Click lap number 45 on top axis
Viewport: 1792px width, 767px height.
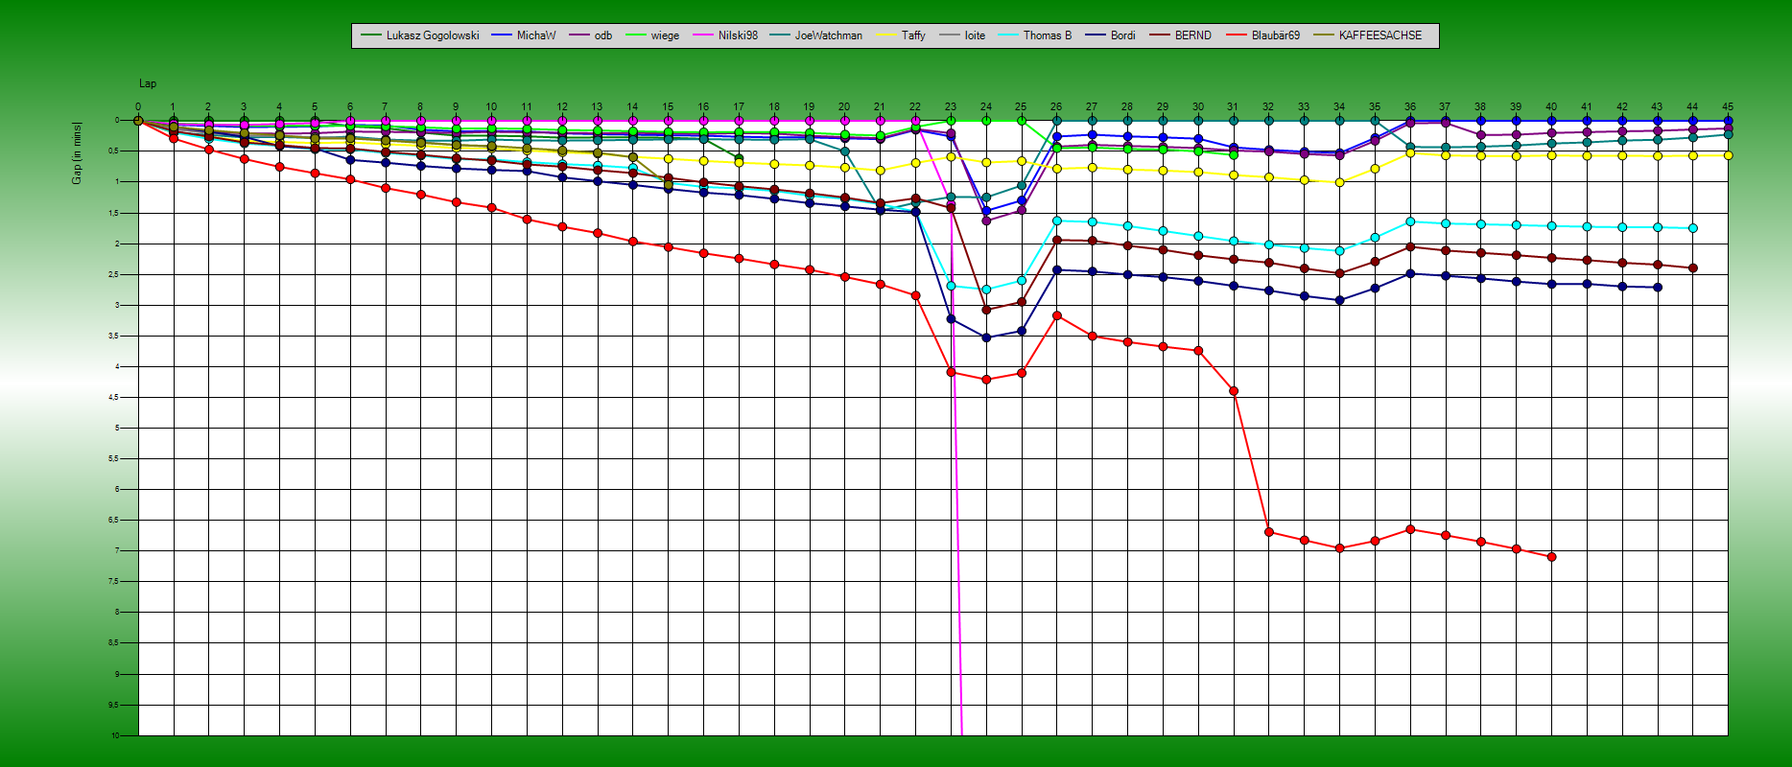(1728, 107)
